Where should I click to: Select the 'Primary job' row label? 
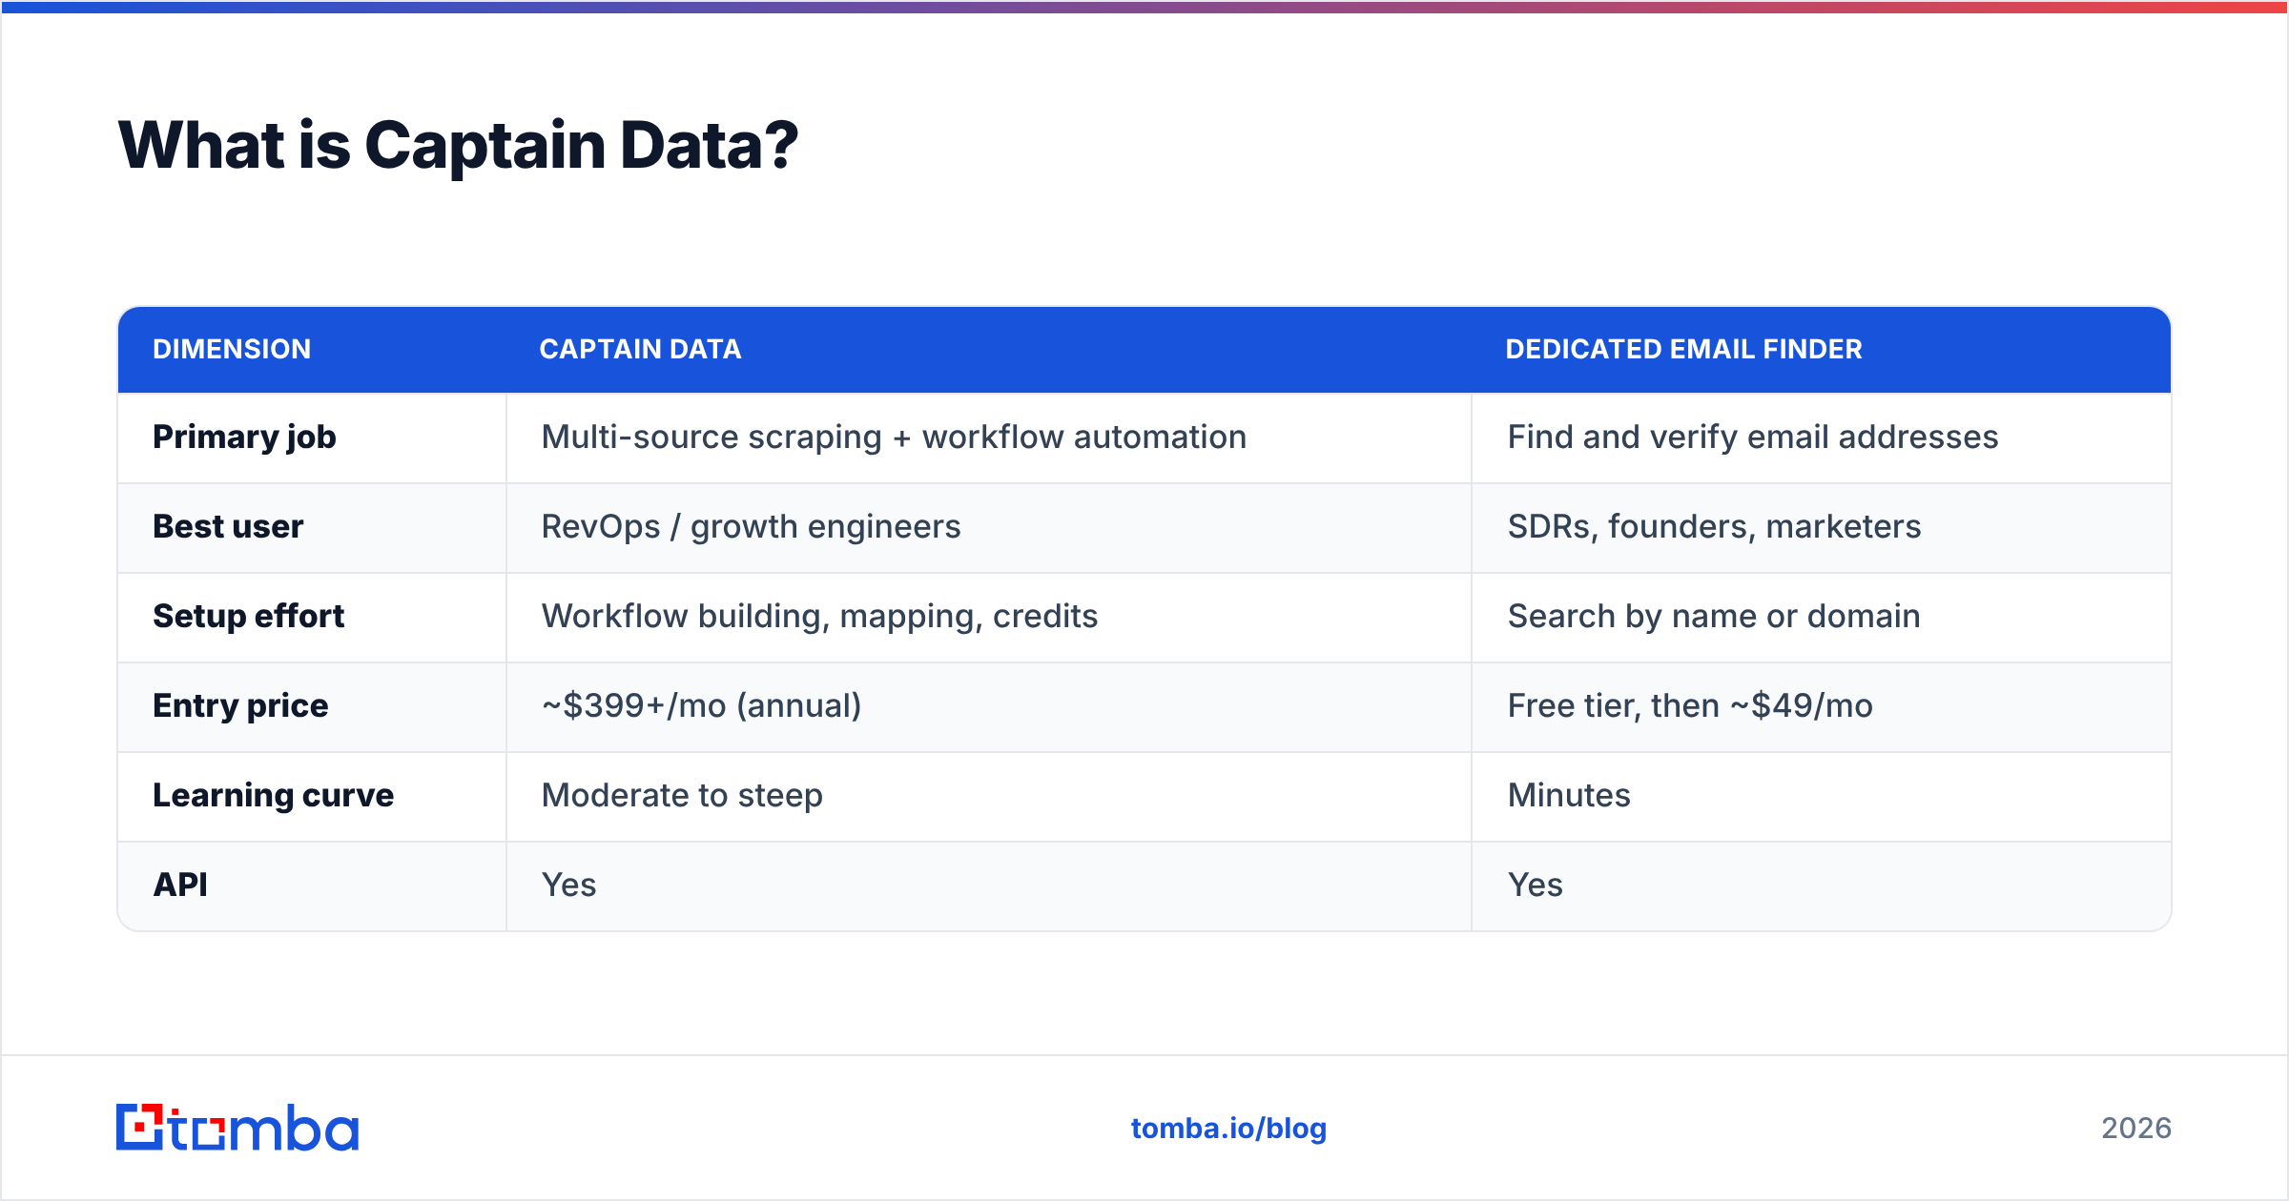click(x=244, y=437)
